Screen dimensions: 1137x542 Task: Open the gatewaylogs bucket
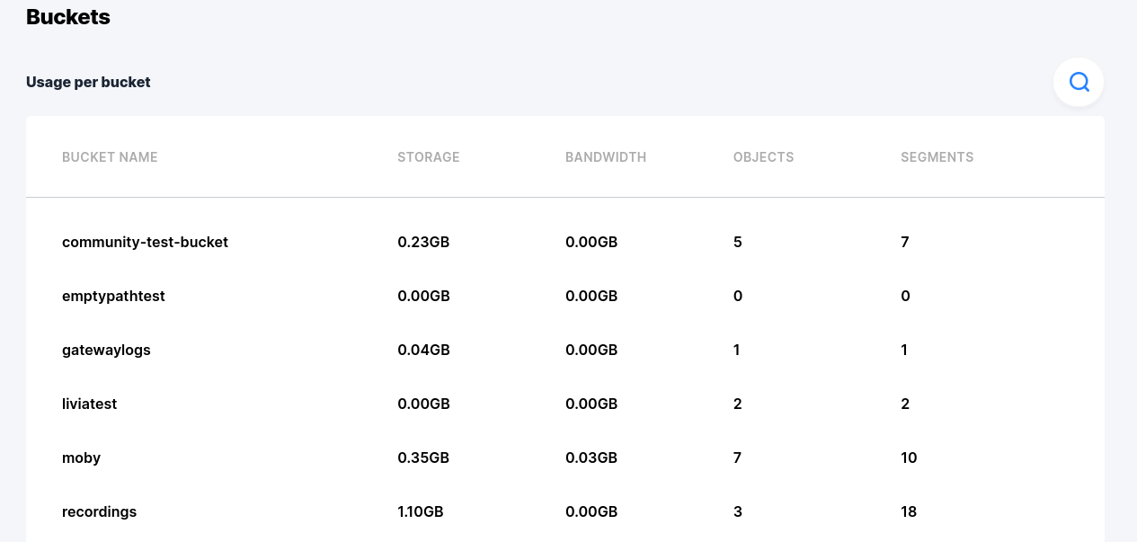coord(106,350)
